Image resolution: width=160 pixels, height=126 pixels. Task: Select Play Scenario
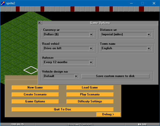(90, 94)
